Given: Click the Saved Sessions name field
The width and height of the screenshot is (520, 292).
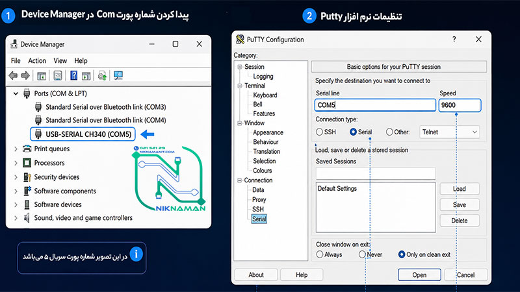Looking at the screenshot, I should click(x=376, y=173).
